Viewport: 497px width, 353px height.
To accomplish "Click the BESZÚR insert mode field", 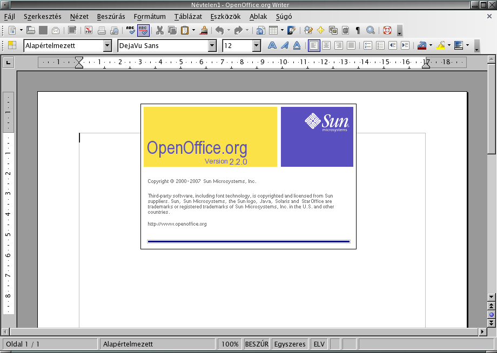I will pyautogui.click(x=257, y=344).
